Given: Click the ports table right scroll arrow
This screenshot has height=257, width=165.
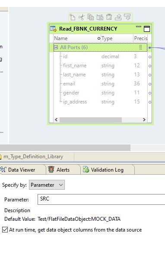Looking at the screenshot, I should (144, 119).
